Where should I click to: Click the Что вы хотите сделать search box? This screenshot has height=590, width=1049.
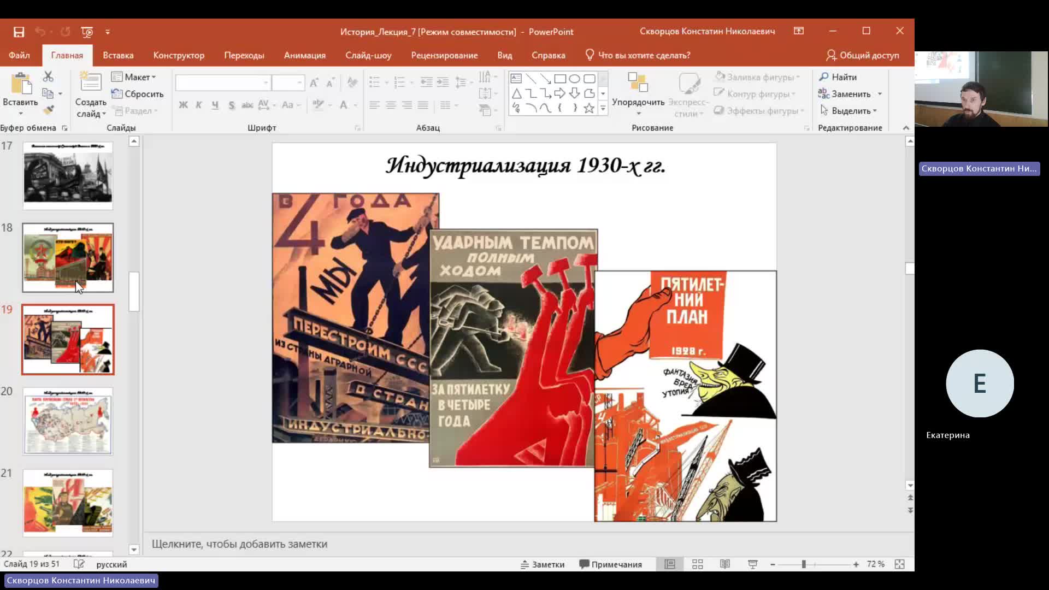coord(638,55)
